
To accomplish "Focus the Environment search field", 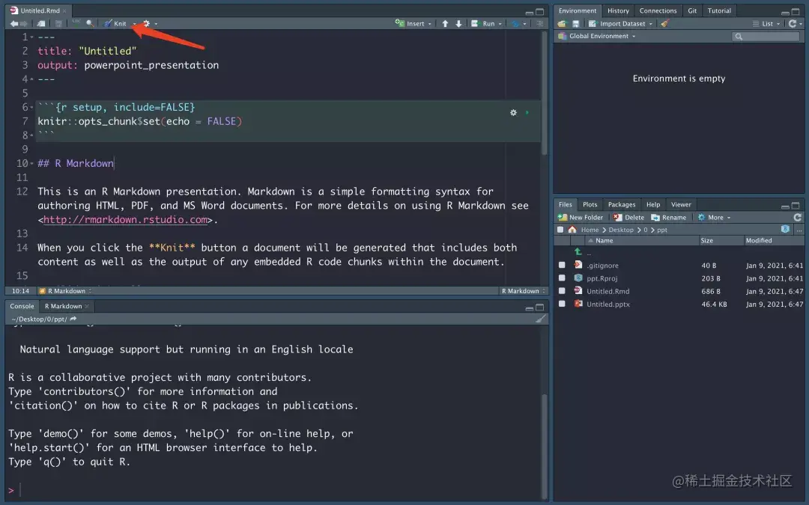I will pyautogui.click(x=766, y=36).
